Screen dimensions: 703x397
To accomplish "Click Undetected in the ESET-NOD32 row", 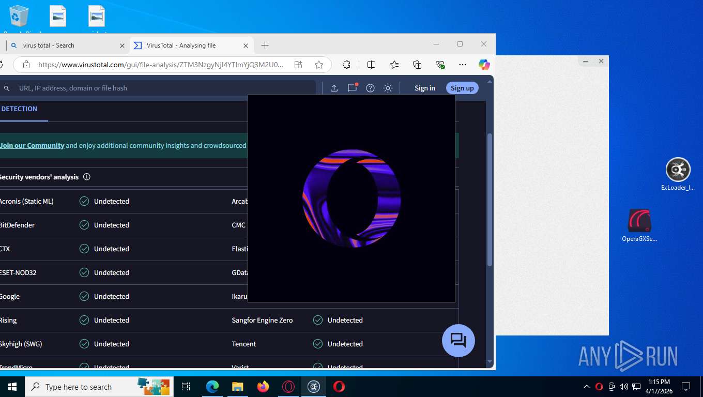I will pyautogui.click(x=112, y=272).
